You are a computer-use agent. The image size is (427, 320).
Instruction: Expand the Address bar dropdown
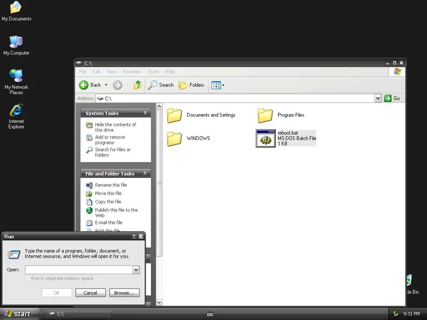(x=377, y=98)
